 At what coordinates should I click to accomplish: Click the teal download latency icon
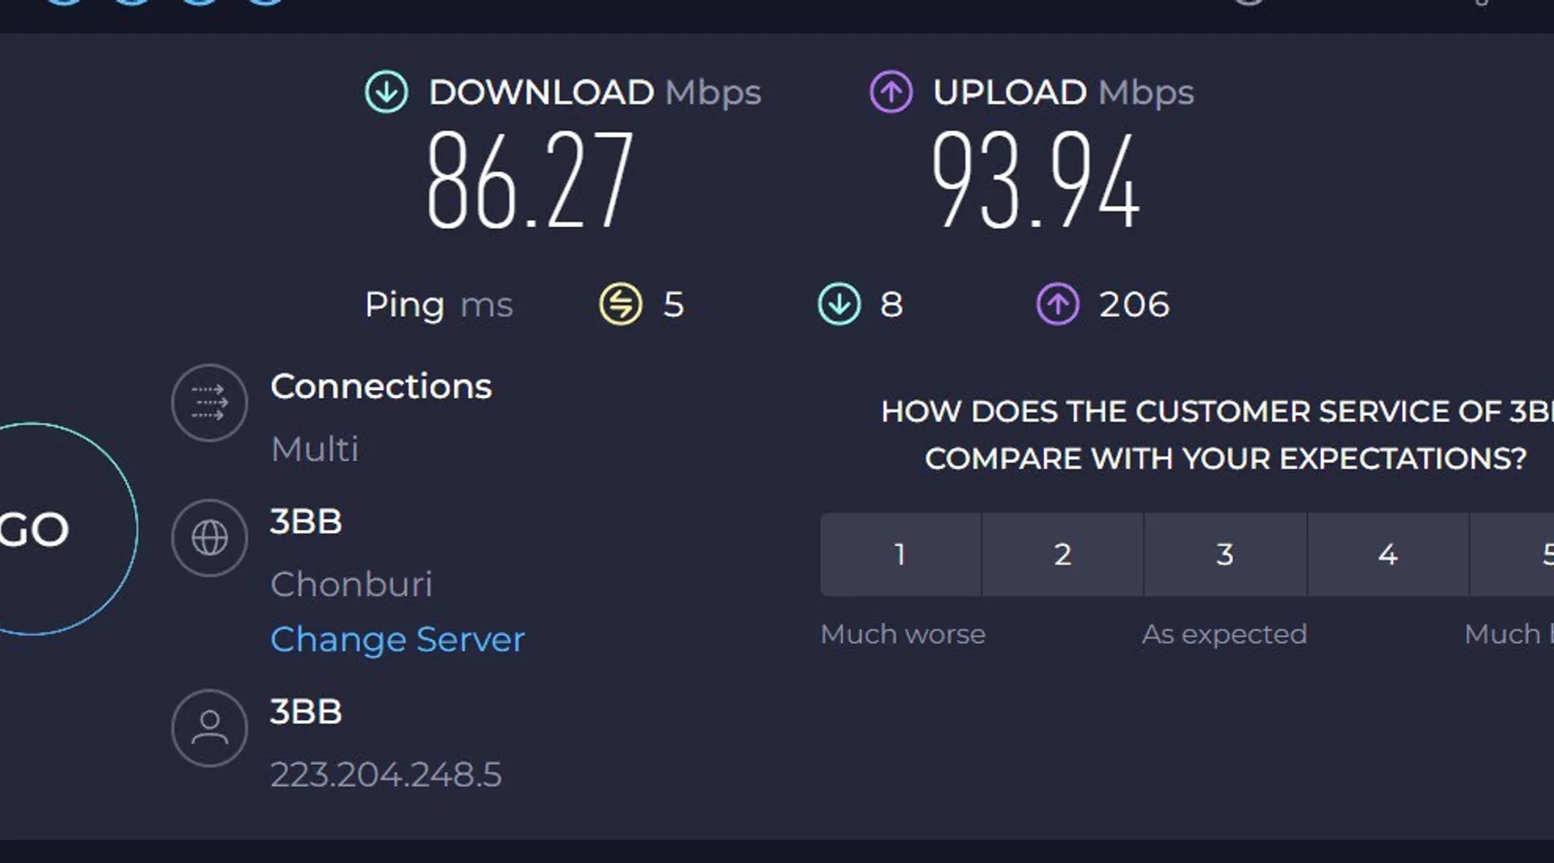click(839, 304)
